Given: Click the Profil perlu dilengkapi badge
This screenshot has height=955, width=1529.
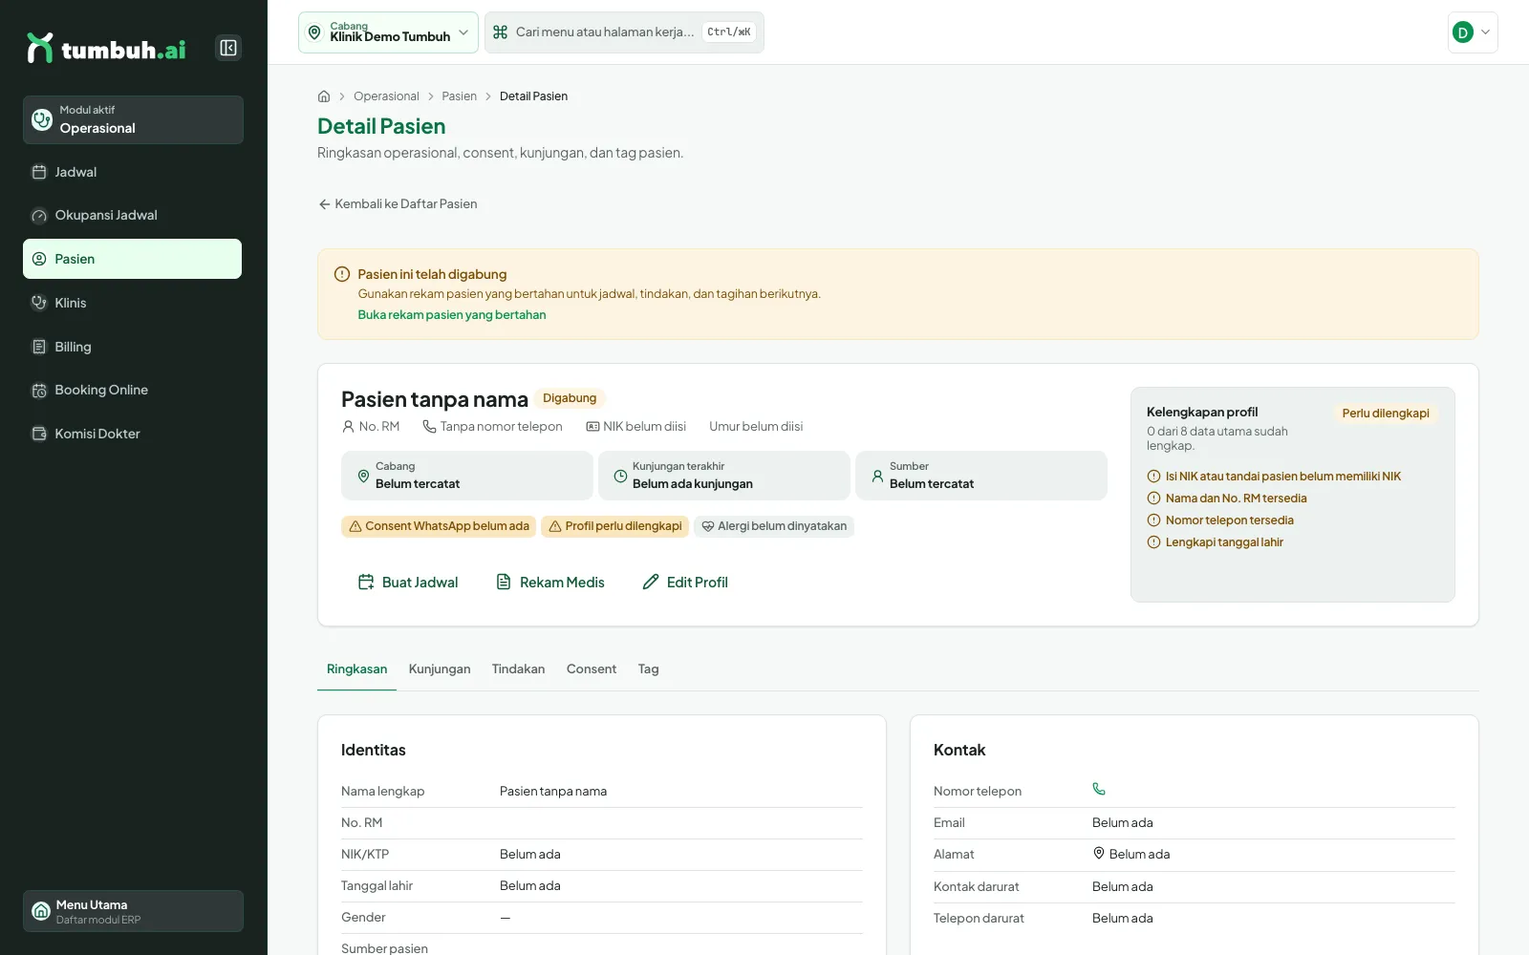Looking at the screenshot, I should pyautogui.click(x=614, y=526).
